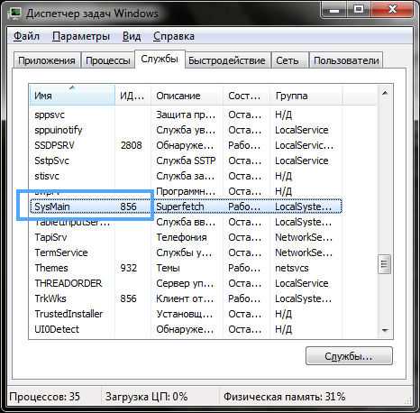
Task: Click the scrollbar up arrow
Action: [x=385, y=93]
